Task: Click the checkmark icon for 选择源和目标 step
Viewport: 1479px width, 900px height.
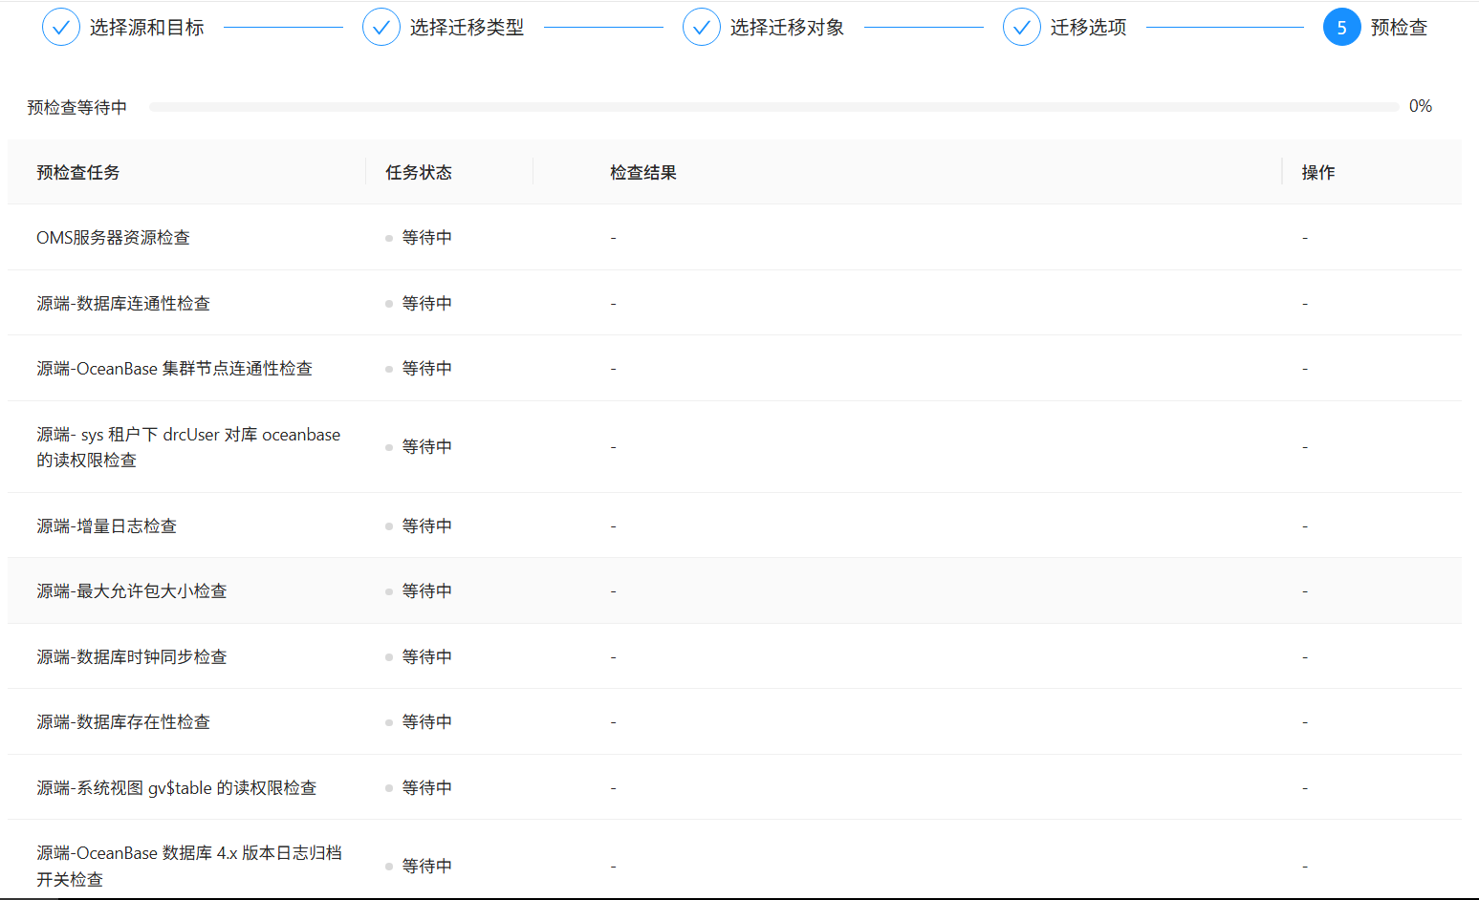Action: pos(60,28)
